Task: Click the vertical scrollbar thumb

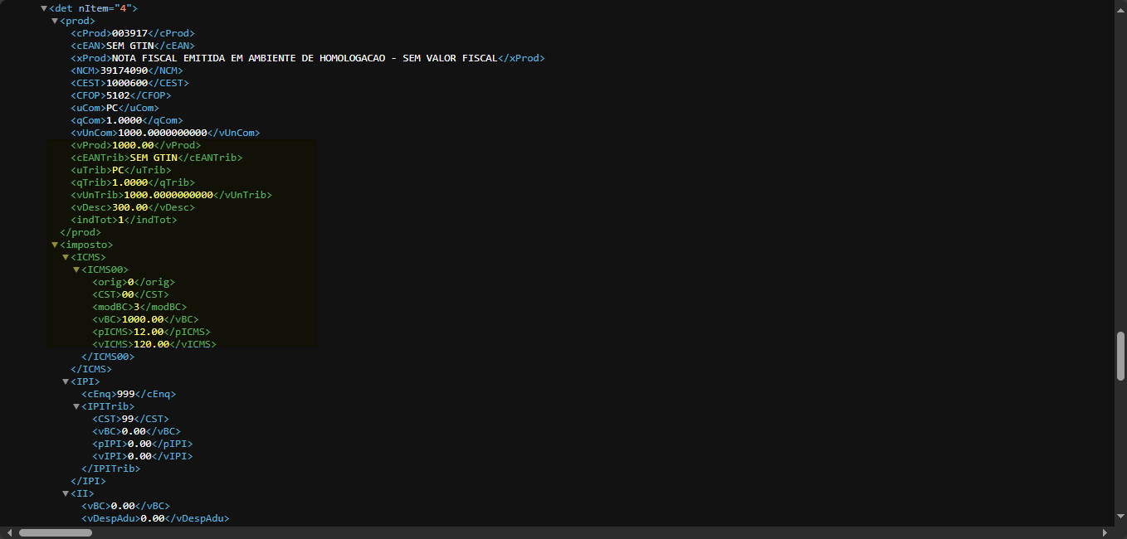Action: click(x=1120, y=355)
